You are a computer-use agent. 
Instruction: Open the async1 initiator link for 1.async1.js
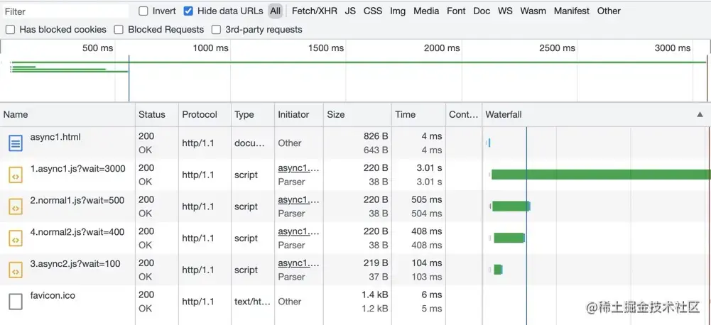tap(298, 168)
